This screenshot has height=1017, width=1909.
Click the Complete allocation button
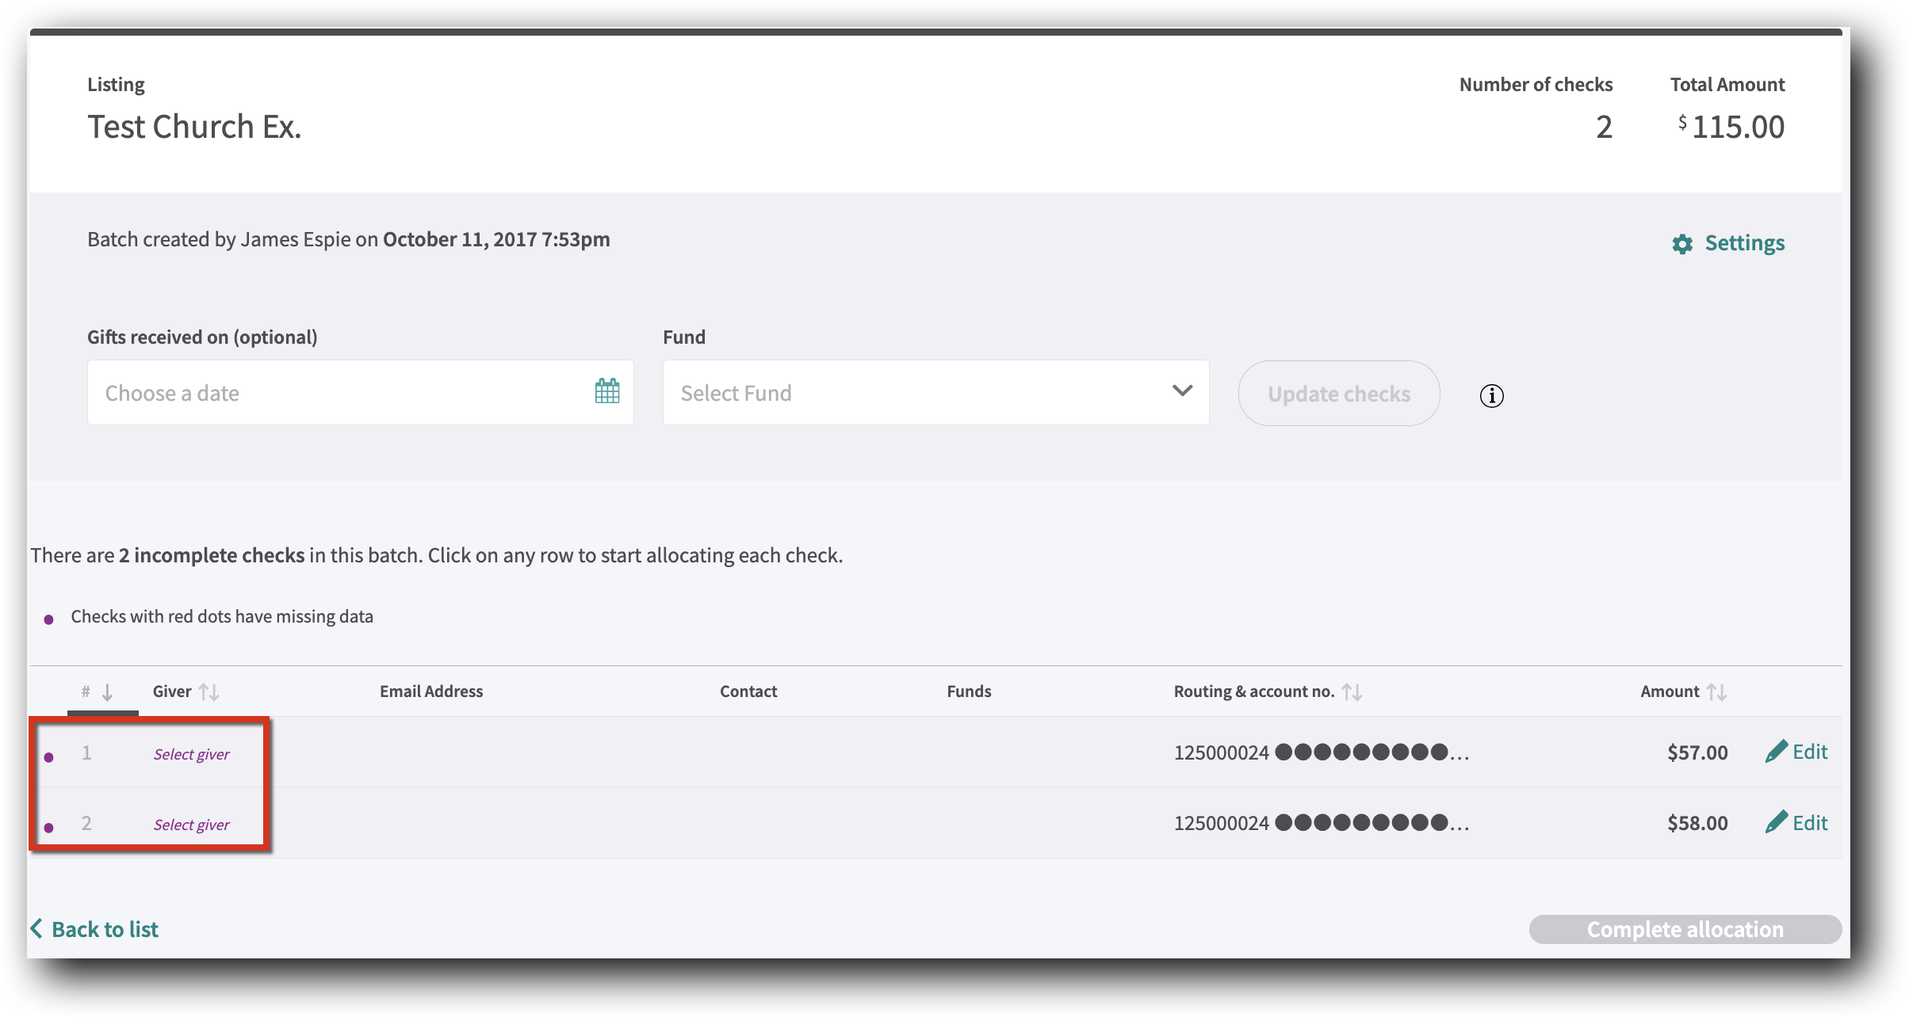click(1684, 928)
